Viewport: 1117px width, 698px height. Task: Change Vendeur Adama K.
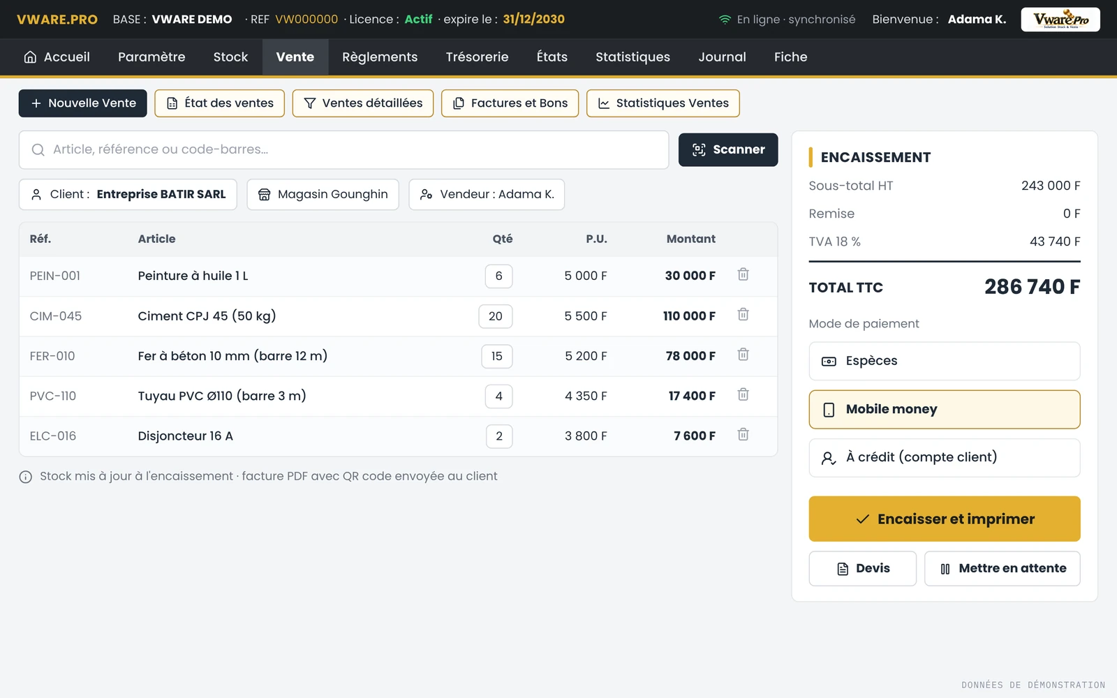[487, 195]
